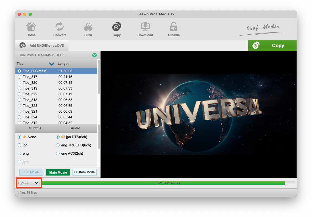Open the Burn flame icon
This screenshot has width=312, height=217.
(x=88, y=27)
